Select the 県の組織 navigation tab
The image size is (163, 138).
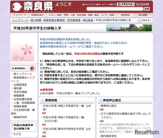pos(143,15)
